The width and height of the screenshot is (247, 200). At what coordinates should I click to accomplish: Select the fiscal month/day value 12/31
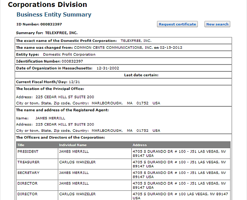coord(74,82)
